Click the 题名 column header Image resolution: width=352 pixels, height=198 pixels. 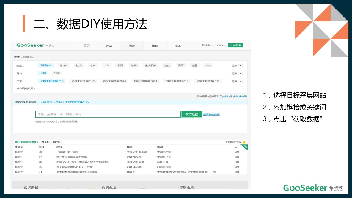pyautogui.click(x=59, y=147)
